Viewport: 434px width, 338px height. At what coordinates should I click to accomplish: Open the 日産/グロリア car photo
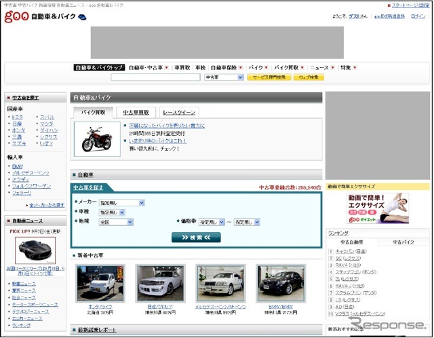[x=160, y=283]
